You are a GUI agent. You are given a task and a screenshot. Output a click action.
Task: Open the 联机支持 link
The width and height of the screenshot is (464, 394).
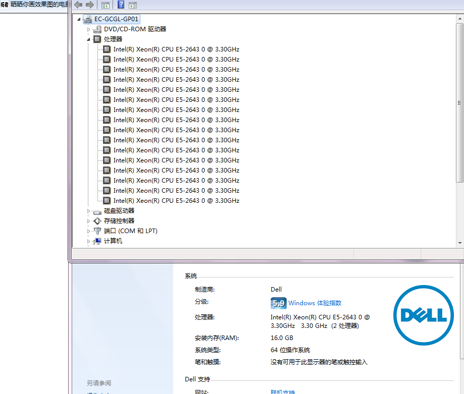283,391
